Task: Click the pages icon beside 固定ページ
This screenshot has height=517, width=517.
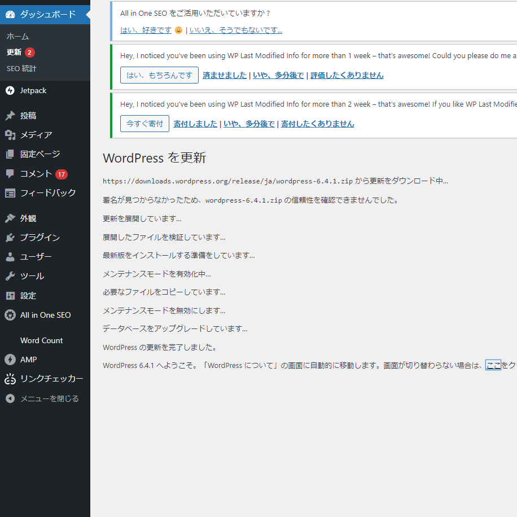Action: pos(10,154)
